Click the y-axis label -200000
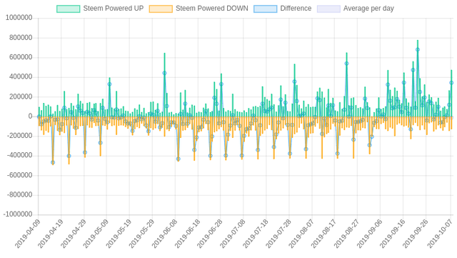This screenshot has width=457, height=258. point(19,136)
